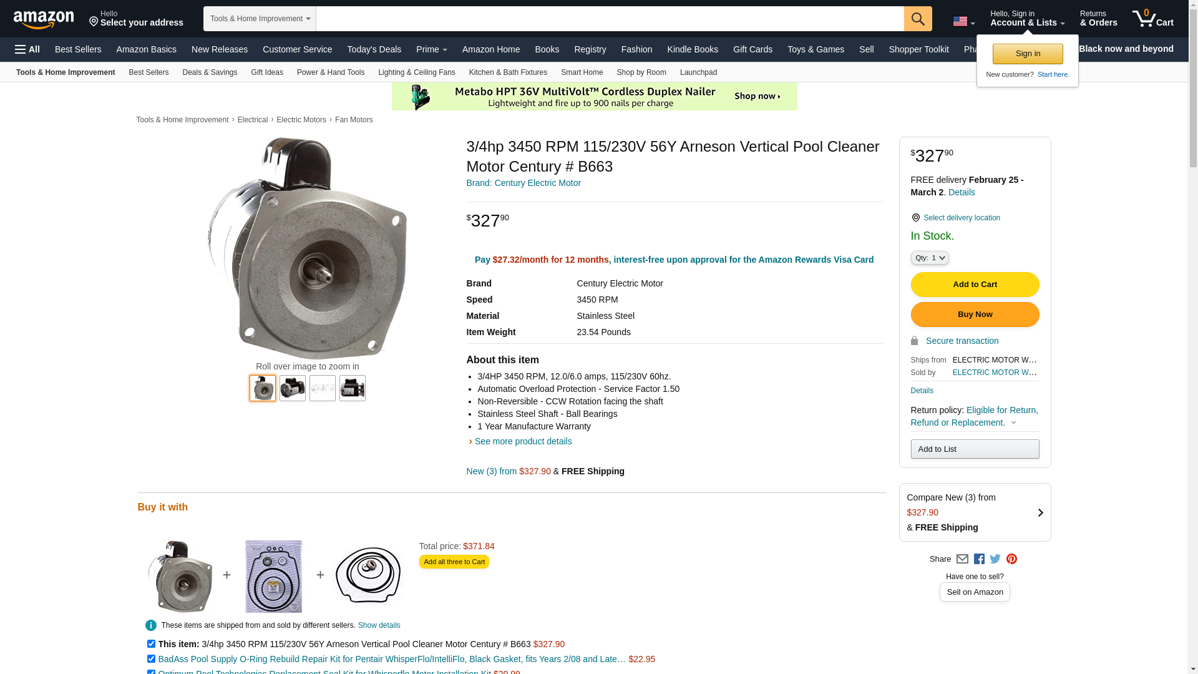The image size is (1198, 674).
Task: Open the shopping cart
Action: tap(1152, 19)
